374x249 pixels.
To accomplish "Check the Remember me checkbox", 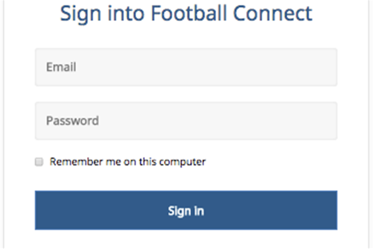I will (x=38, y=162).
